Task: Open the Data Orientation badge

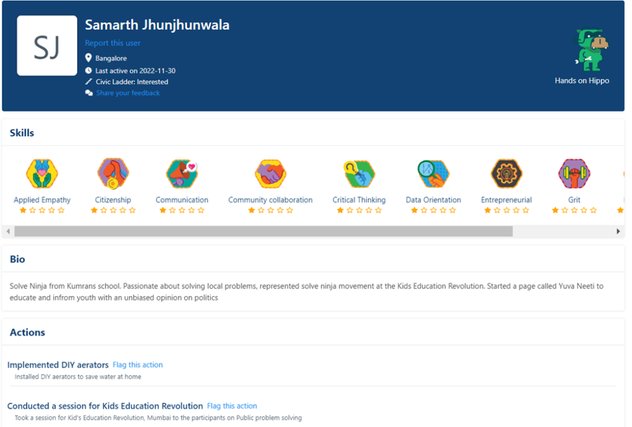Action: [433, 173]
